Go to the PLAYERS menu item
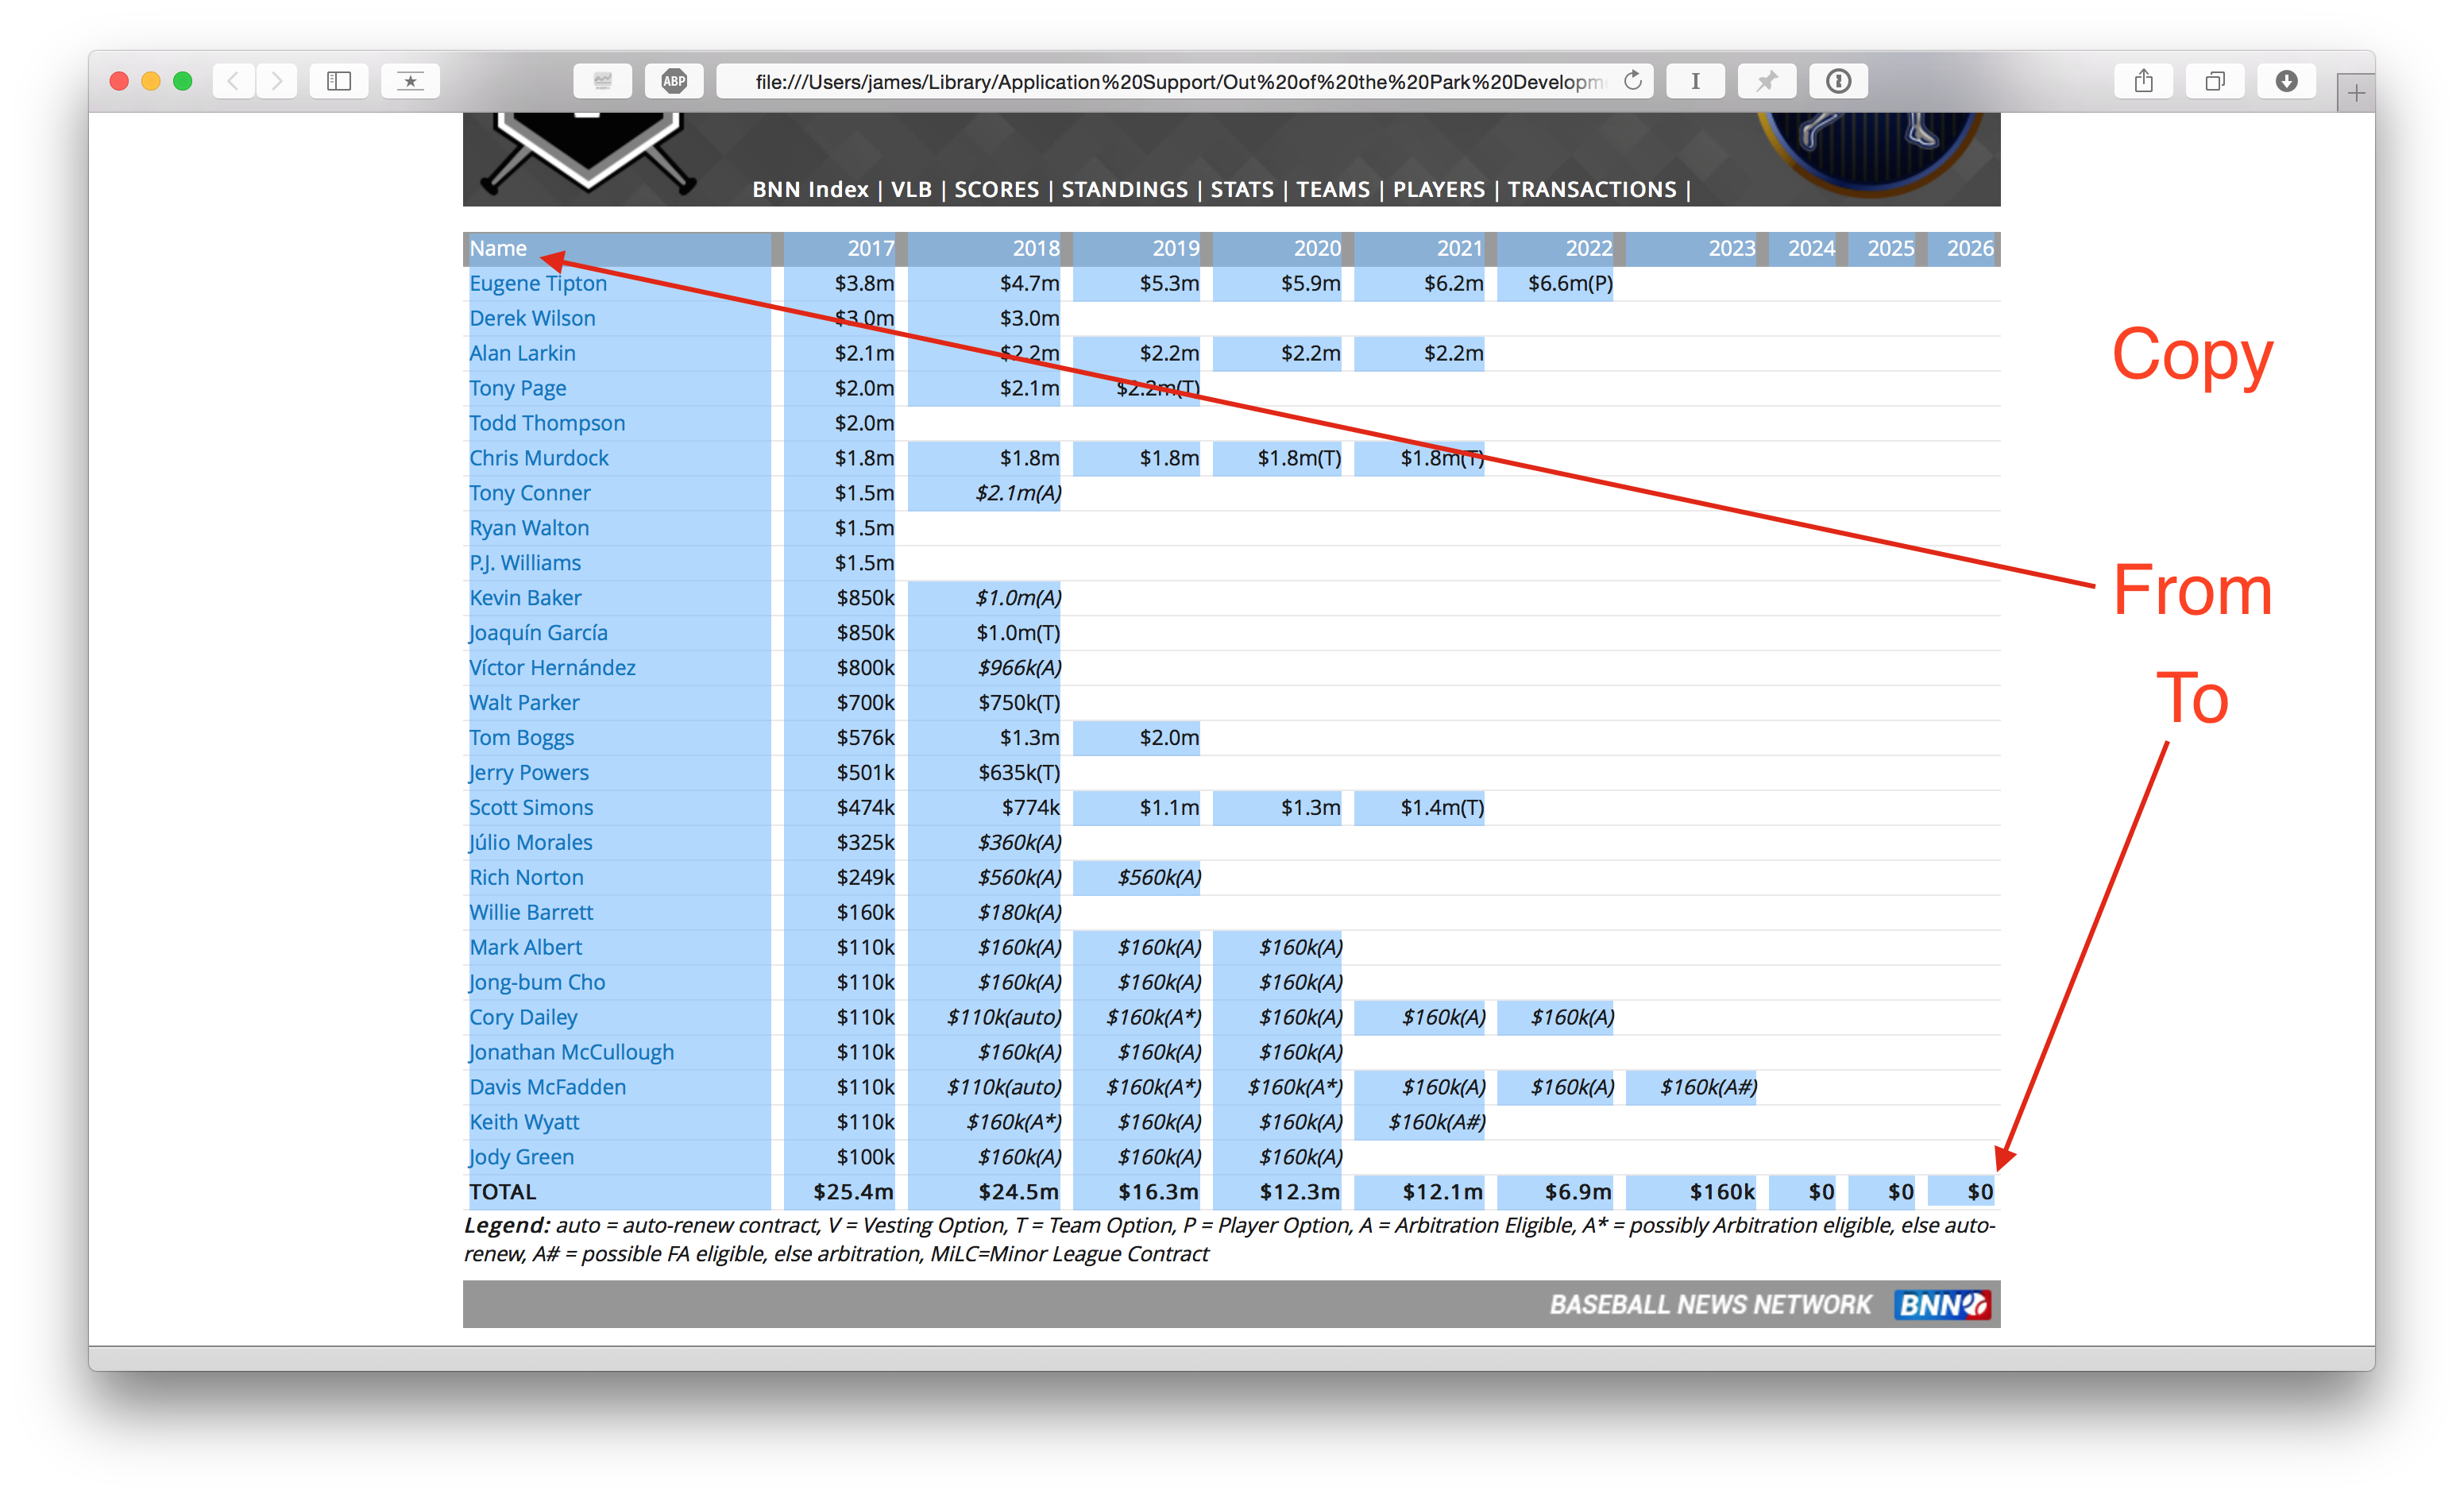This screenshot has width=2464, height=1498. 1438,189
